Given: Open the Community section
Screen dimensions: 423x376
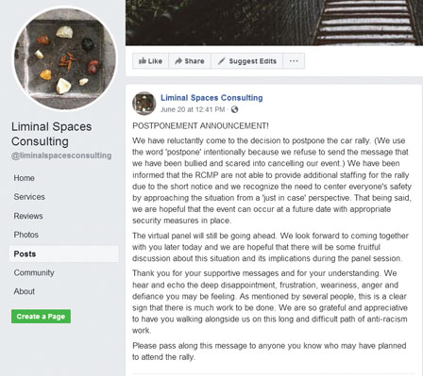Looking at the screenshot, I should coord(34,272).
